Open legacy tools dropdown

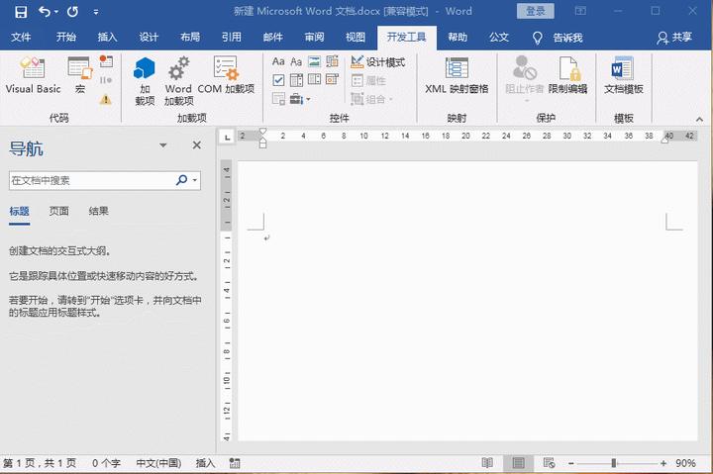tap(300, 99)
